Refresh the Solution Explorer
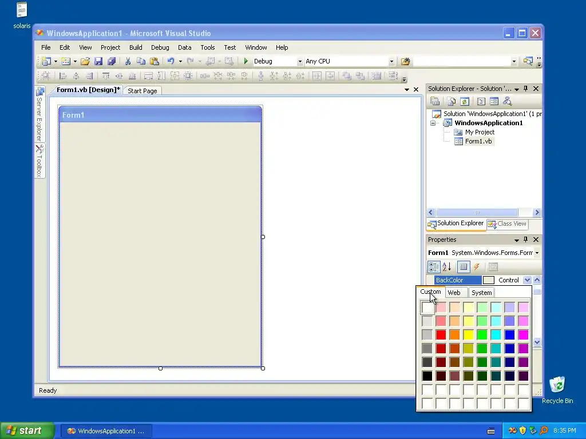 (x=465, y=101)
